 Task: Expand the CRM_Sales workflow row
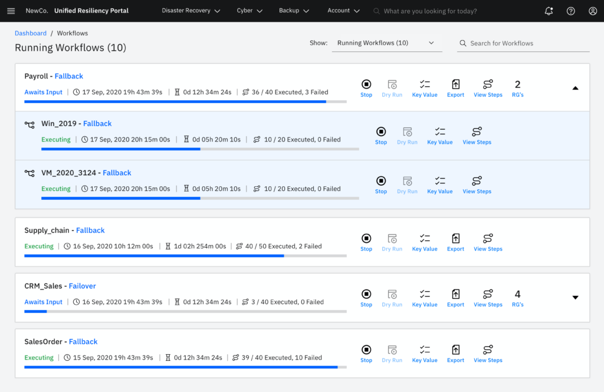tap(575, 298)
